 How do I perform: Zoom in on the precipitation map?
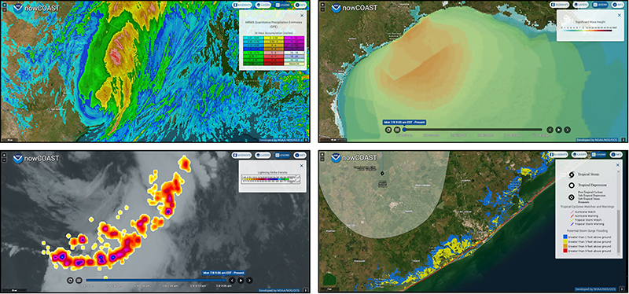5,5
